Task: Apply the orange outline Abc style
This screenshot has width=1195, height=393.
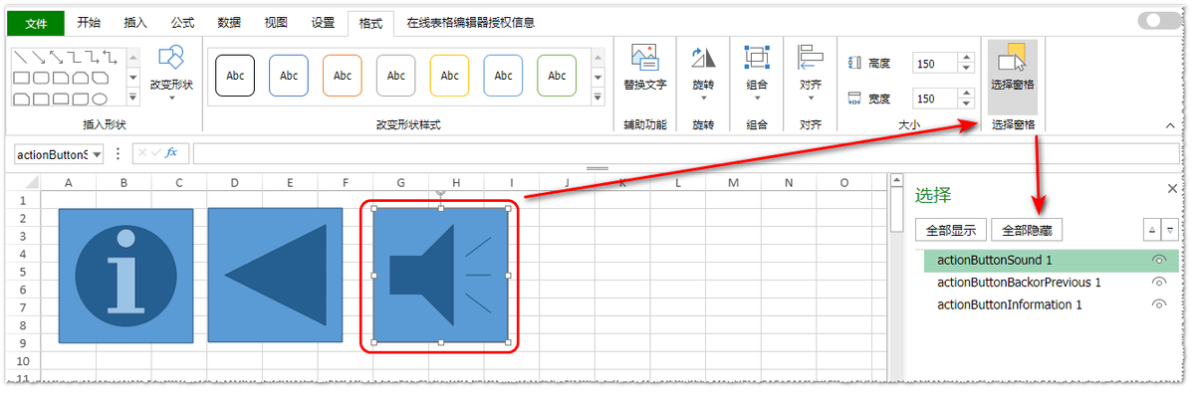Action: (343, 76)
